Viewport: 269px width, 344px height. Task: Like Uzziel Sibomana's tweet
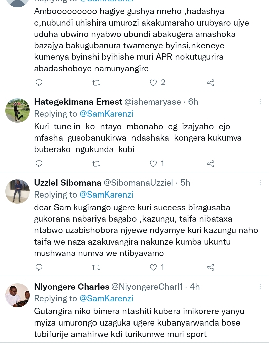click(x=153, y=267)
